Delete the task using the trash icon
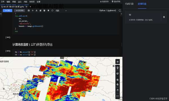This screenshot has height=101, width=169. click(x=164, y=17)
